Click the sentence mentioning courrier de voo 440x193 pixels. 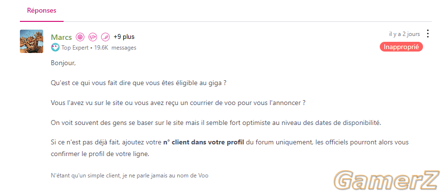(x=178, y=103)
